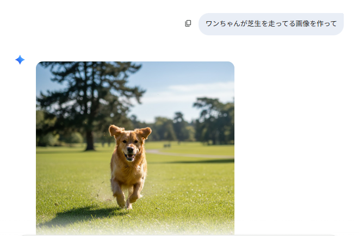359x236 pixels.
Task: Click the dog's left ear in image
Action: (x=144, y=132)
